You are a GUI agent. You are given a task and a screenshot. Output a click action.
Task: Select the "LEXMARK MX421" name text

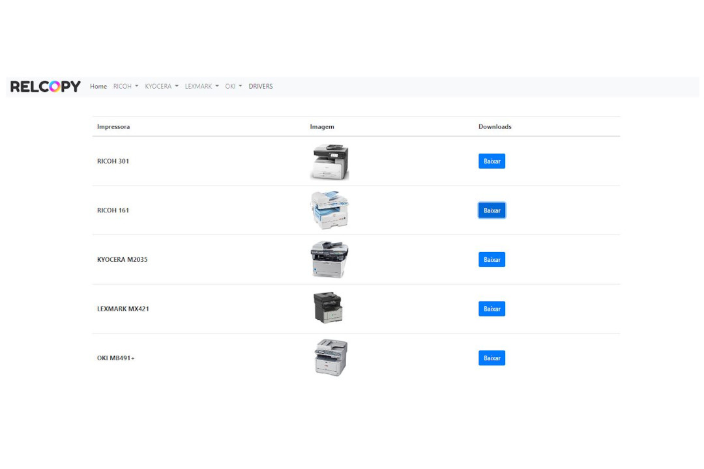123,309
